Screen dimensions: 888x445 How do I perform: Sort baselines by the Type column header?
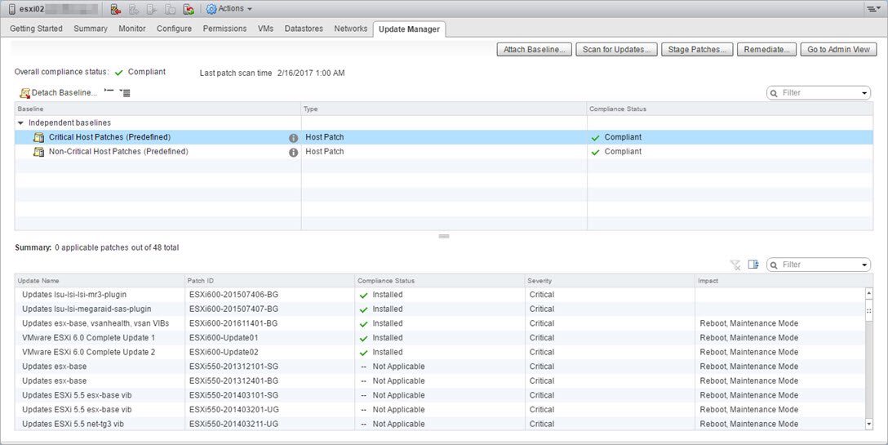pos(444,109)
